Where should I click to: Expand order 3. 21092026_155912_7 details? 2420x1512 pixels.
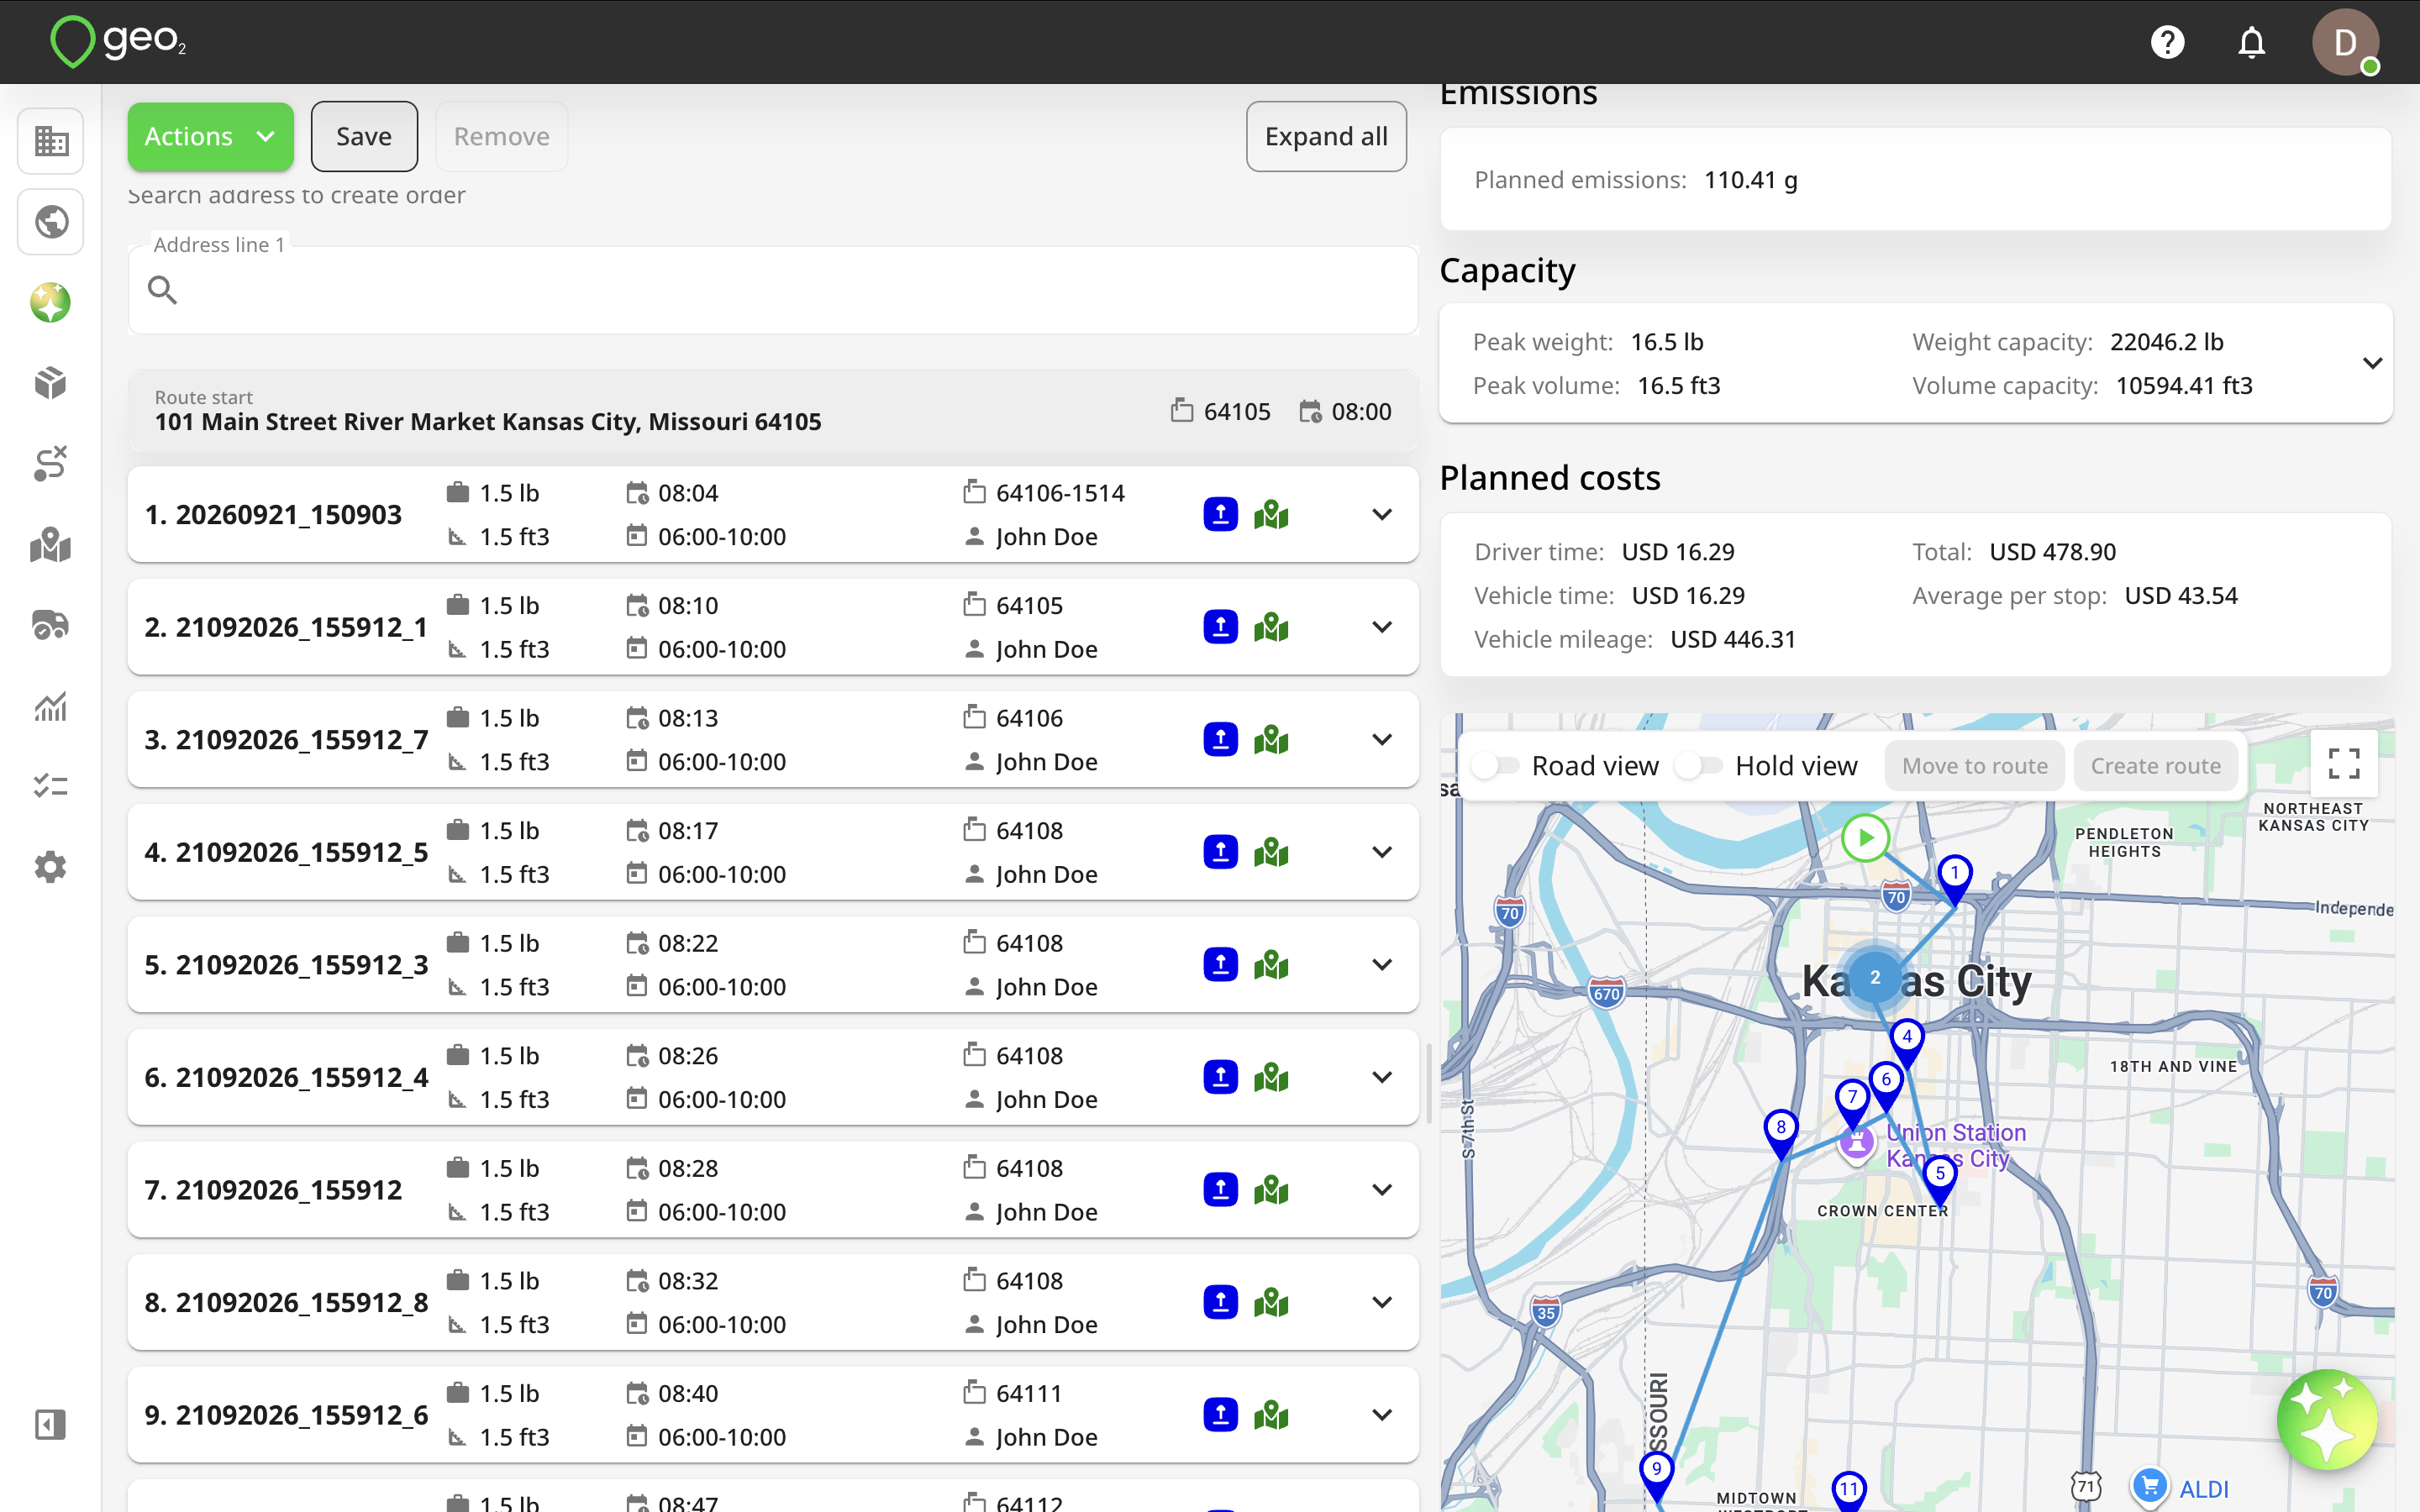(1382, 740)
